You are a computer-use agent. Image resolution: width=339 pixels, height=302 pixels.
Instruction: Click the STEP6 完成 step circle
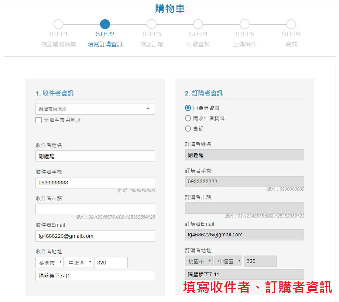(291, 24)
